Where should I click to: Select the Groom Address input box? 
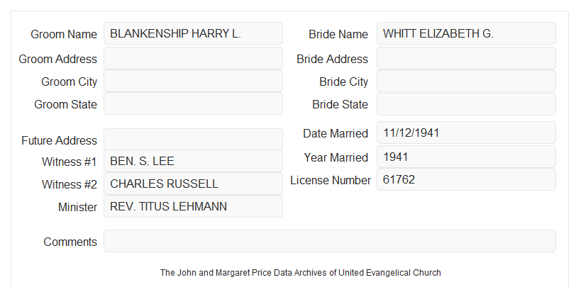pyautogui.click(x=193, y=58)
